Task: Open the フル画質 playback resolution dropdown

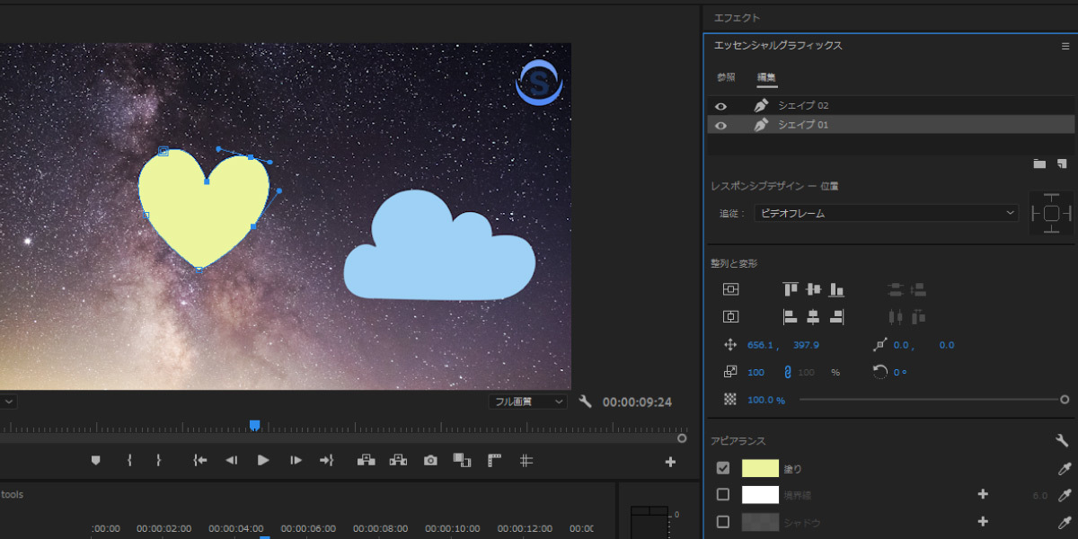Action: [x=528, y=402]
